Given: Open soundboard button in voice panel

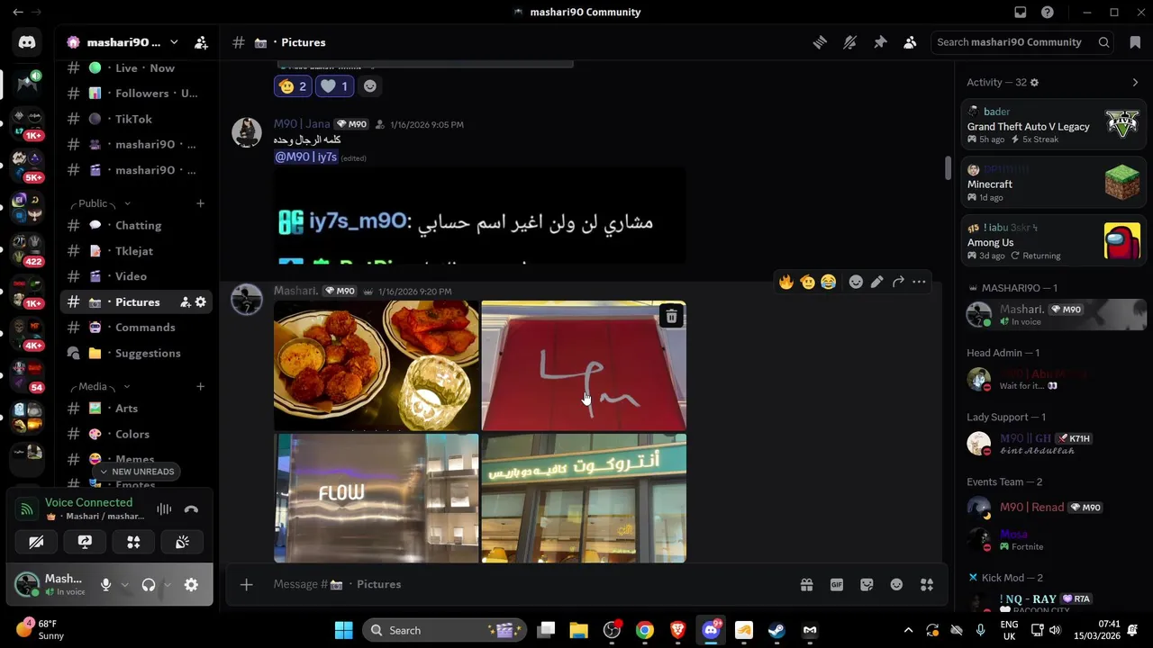Looking at the screenshot, I should coord(182,542).
